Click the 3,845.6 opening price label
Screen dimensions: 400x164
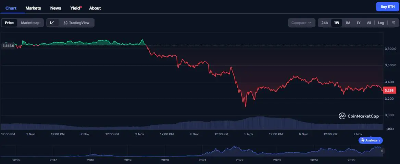tap(8, 45)
